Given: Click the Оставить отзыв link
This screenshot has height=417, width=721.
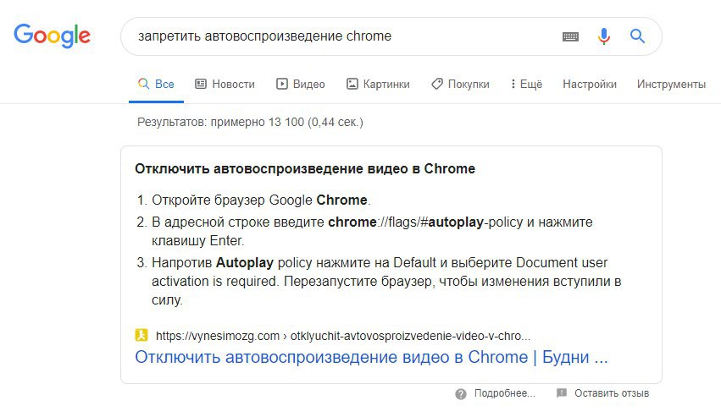Looking at the screenshot, I should tap(612, 393).
